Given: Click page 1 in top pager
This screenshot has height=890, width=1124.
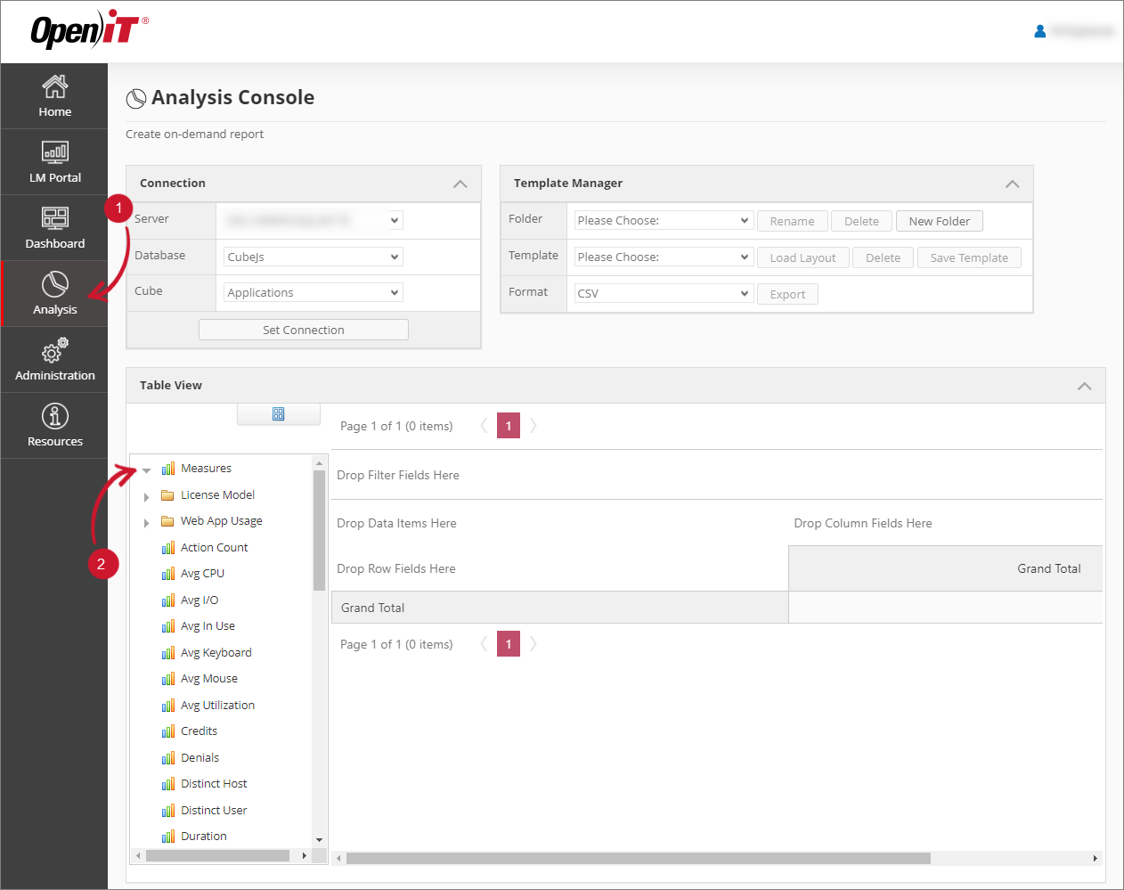Looking at the screenshot, I should coord(509,426).
